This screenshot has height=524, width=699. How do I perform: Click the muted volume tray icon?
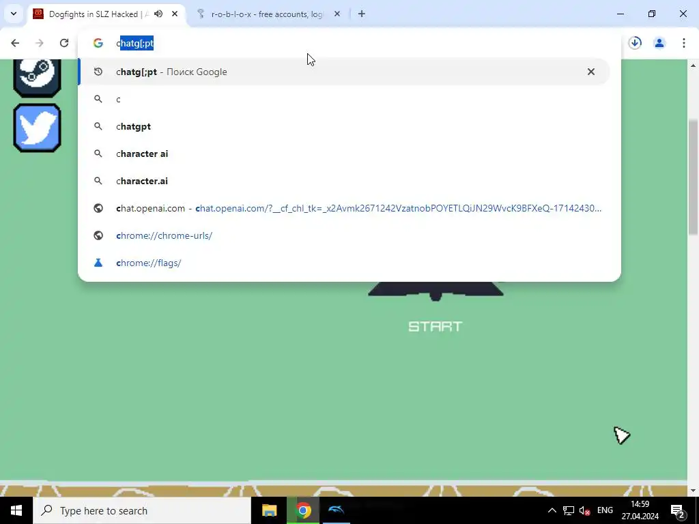pyautogui.click(x=584, y=510)
